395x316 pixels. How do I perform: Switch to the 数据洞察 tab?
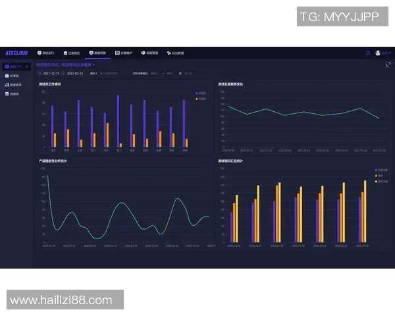[x=96, y=53]
